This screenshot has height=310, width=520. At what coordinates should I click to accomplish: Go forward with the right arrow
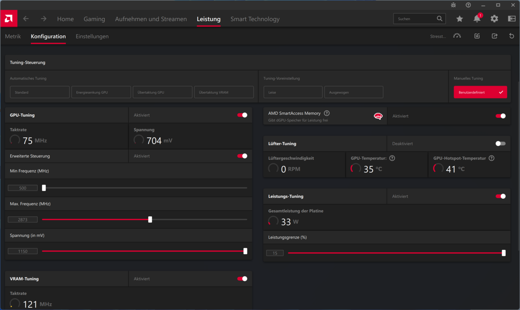pyautogui.click(x=43, y=19)
